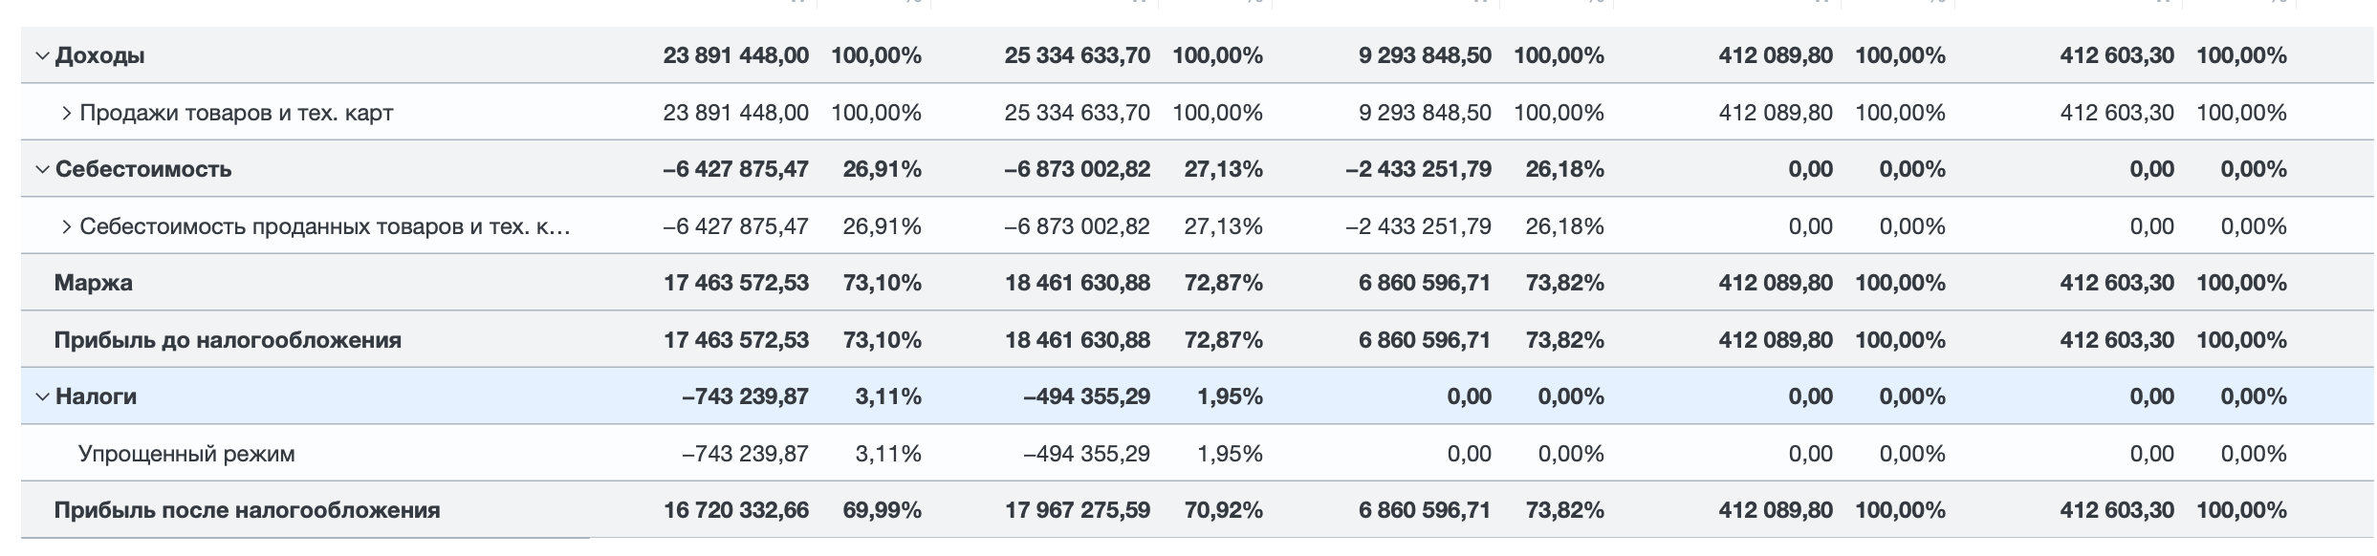Click Себестоимость value –2 433 251,79
This screenshot has height=556, width=2377.
(1419, 169)
